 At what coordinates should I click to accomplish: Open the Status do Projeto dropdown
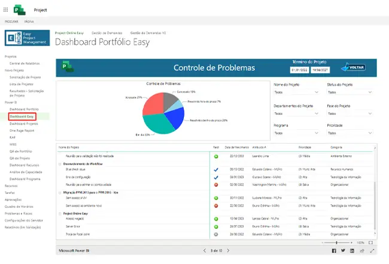[x=350, y=92]
